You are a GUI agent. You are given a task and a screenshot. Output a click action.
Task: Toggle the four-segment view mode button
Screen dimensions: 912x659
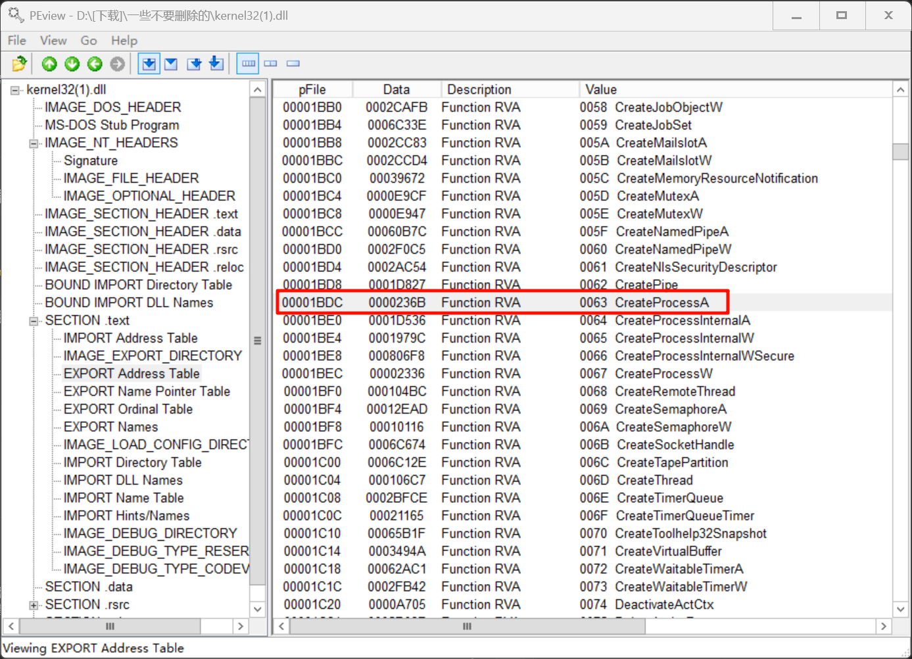(x=249, y=64)
